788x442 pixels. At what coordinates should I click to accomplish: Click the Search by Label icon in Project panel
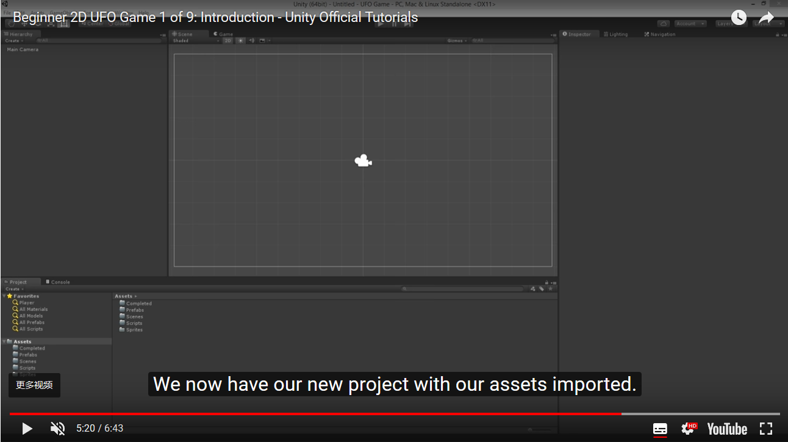[541, 289]
